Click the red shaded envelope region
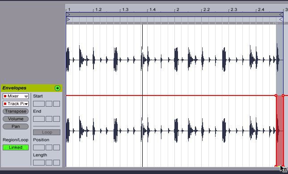This screenshot has width=288, height=174. click(280, 131)
